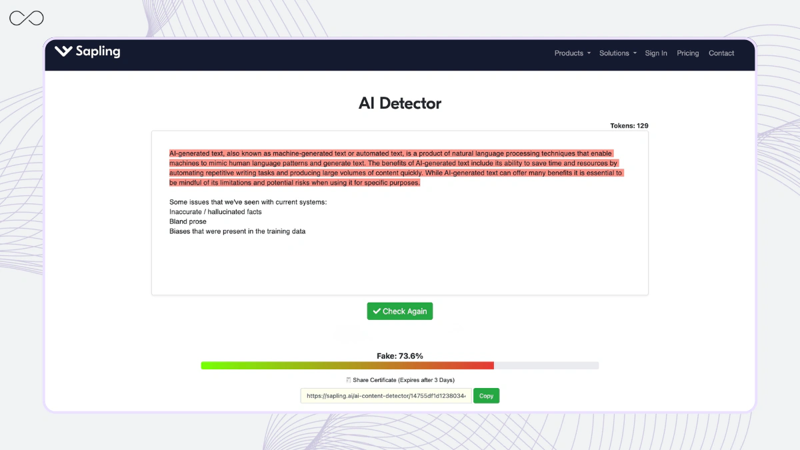The width and height of the screenshot is (800, 450).
Task: Copy the certificate link
Action: coord(487,396)
